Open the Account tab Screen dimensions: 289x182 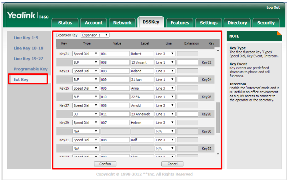(x=93, y=23)
